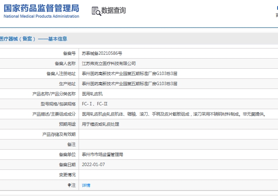Click the 产品存储及有效期 label
The image size is (278, 196).
(x=59, y=134)
